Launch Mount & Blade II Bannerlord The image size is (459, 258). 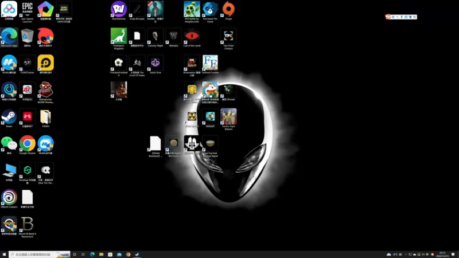(27, 227)
